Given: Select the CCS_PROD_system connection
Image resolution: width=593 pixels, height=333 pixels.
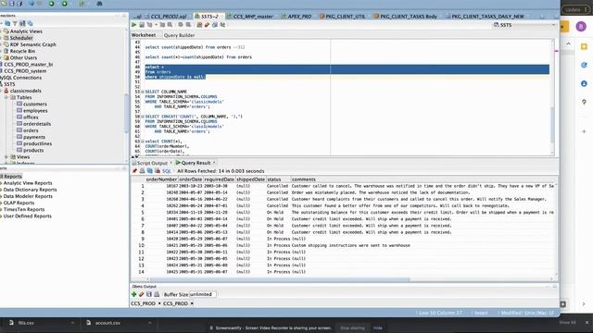Looking at the screenshot, I should point(25,71).
